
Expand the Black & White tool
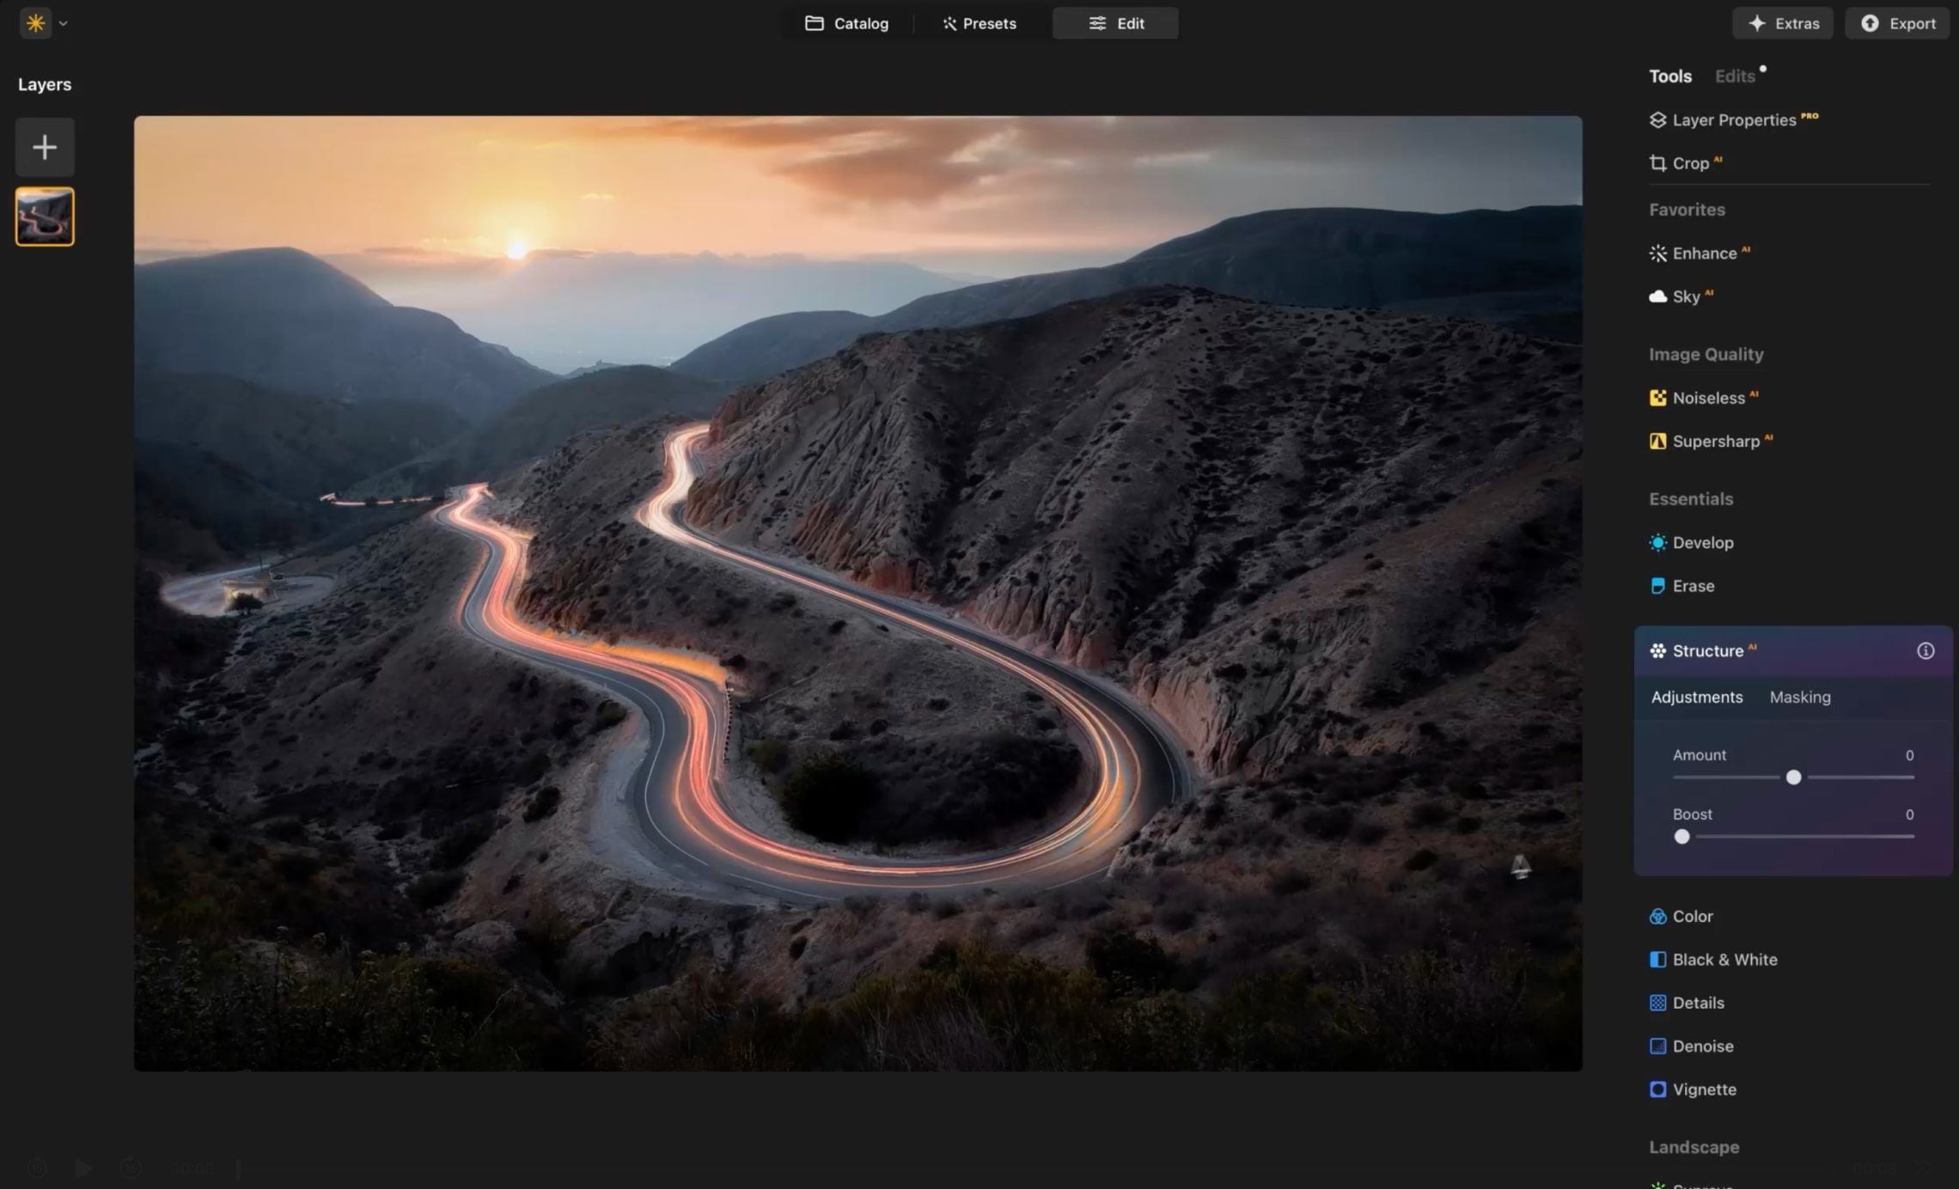(1712, 960)
